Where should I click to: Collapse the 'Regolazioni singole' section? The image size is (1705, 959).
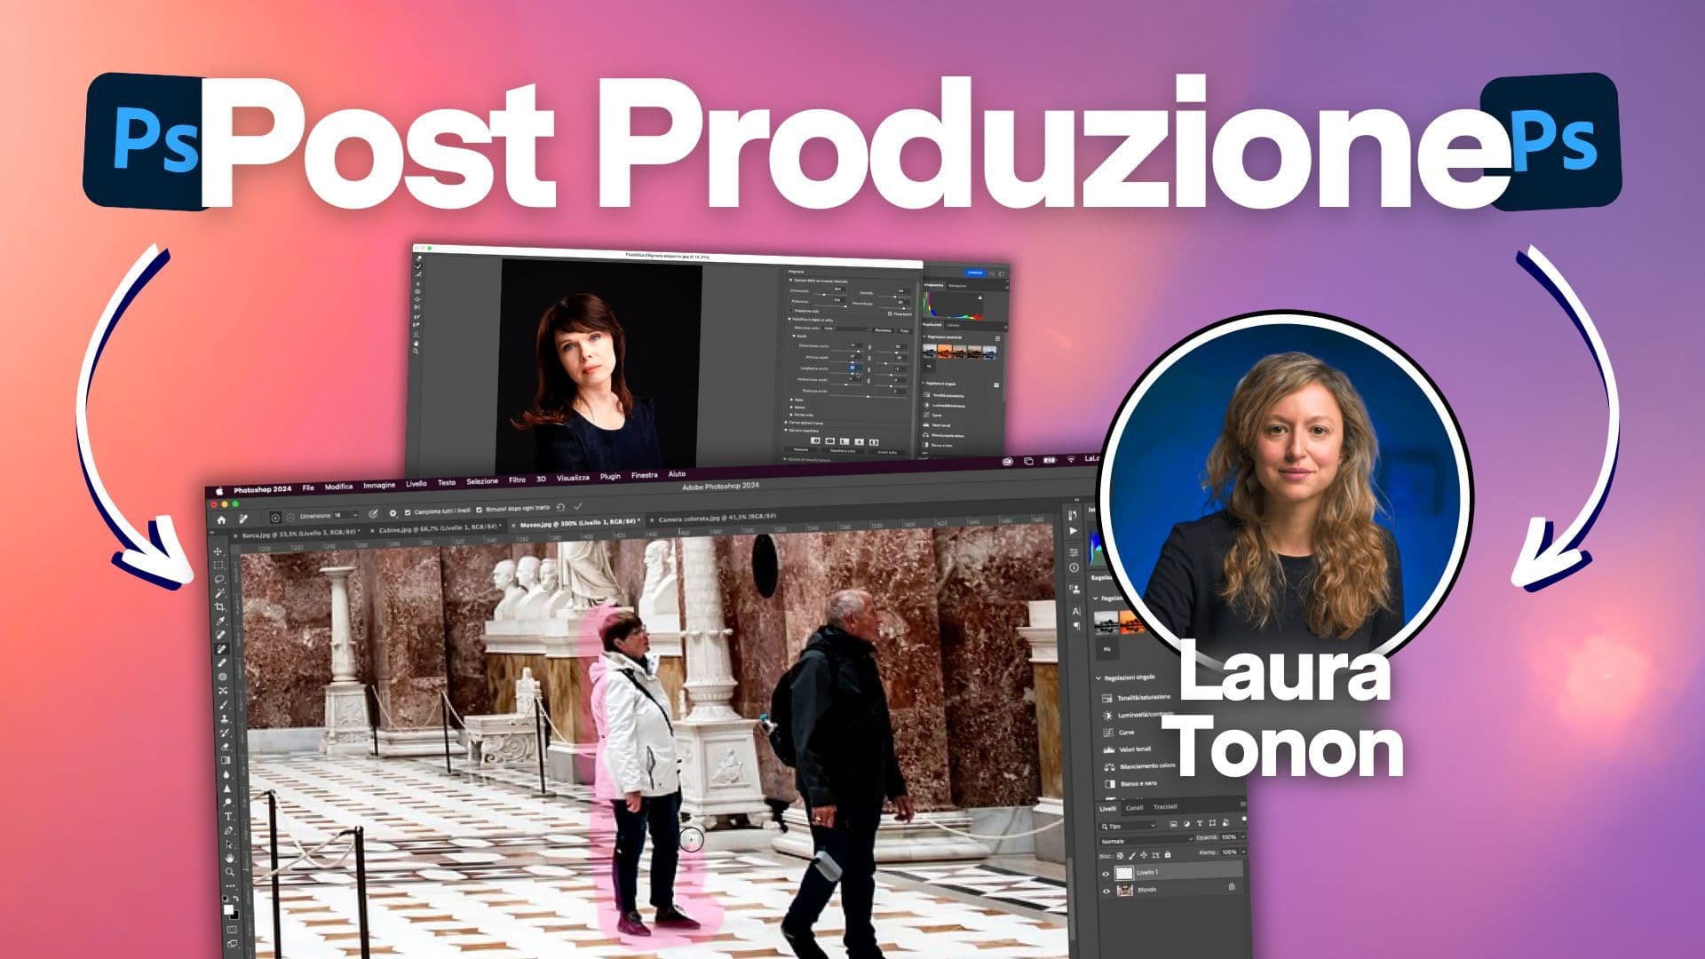click(1098, 678)
